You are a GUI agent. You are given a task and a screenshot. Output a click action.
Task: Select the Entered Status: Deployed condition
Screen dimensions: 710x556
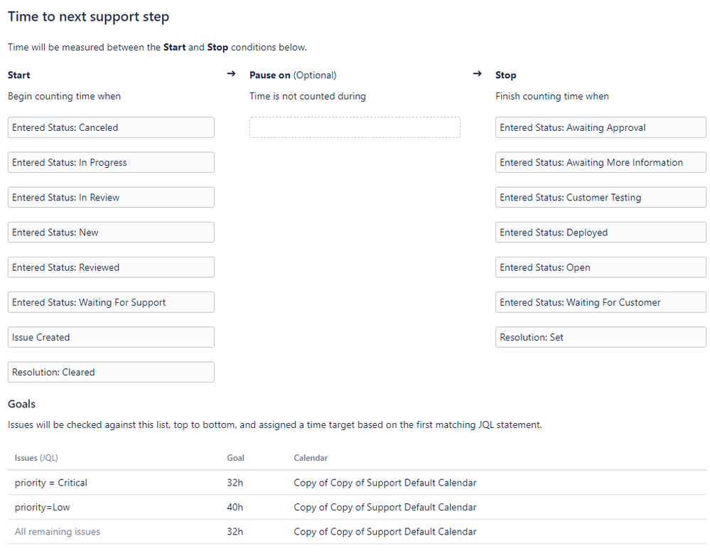601,232
